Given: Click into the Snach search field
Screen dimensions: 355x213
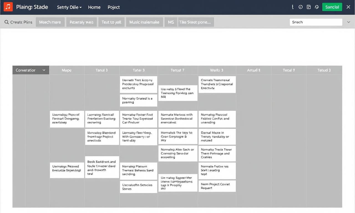Looking at the screenshot, I should pos(316,22).
